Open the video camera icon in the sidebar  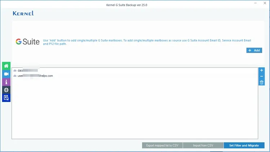(x=6, y=74)
